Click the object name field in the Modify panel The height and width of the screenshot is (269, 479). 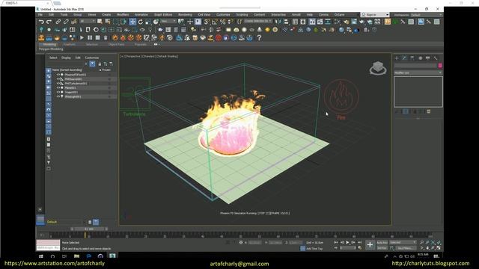415,66
